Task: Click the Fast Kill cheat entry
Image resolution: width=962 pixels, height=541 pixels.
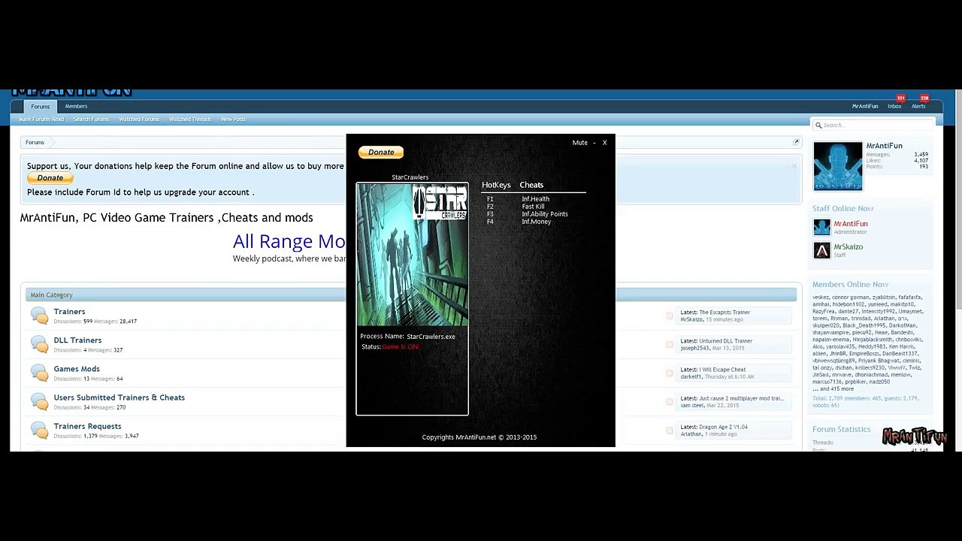Action: [x=533, y=207]
